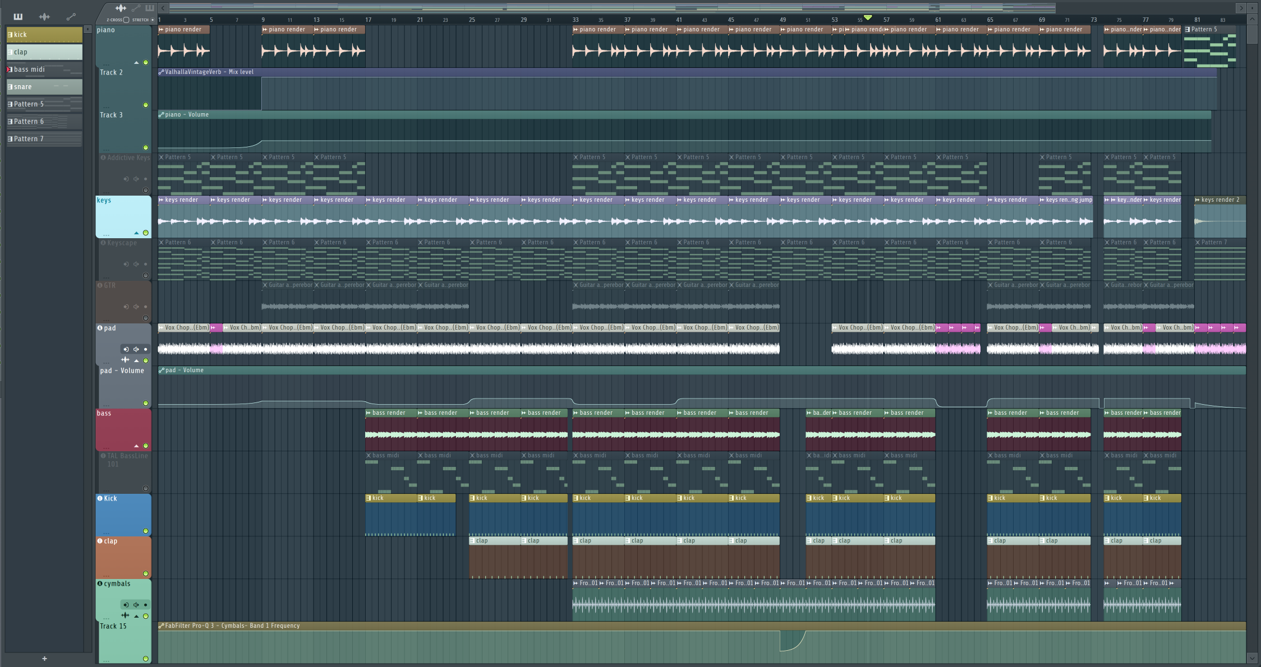Select the snare pattern in picker
The image size is (1261, 667).
[44, 87]
